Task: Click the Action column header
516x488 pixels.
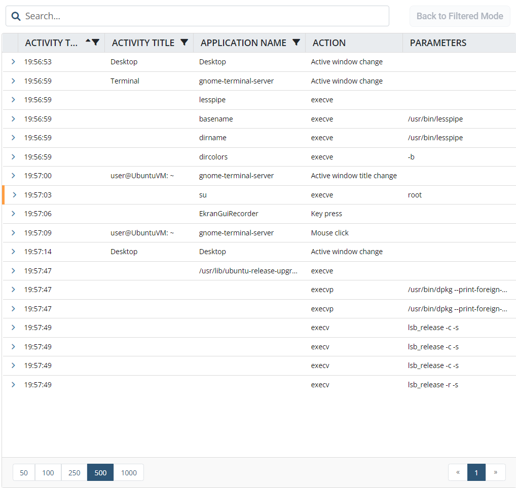Action: click(x=329, y=43)
